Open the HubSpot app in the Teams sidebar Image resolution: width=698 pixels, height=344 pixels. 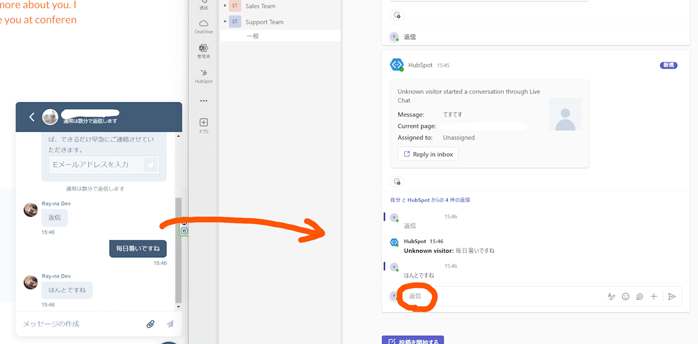click(x=204, y=76)
